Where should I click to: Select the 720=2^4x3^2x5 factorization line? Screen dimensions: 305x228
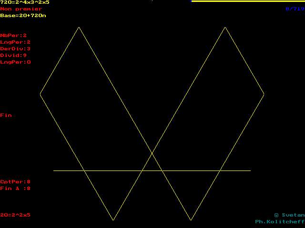click(x=25, y=2)
